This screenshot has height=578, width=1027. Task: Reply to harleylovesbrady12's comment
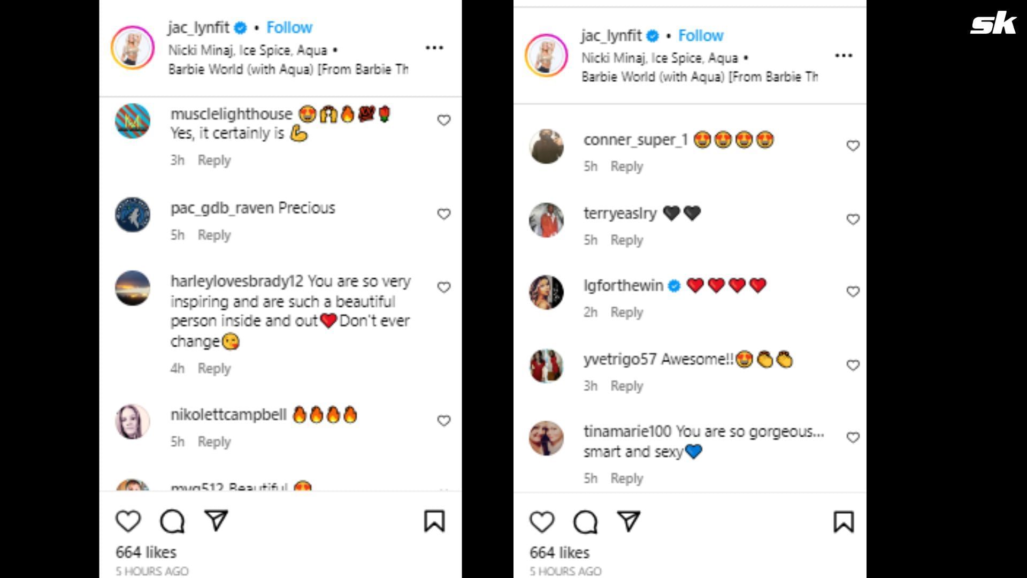tap(214, 368)
